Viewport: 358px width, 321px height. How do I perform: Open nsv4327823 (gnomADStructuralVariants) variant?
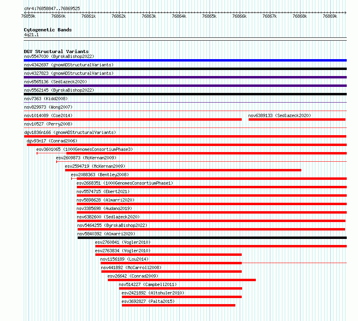[x=69, y=73]
